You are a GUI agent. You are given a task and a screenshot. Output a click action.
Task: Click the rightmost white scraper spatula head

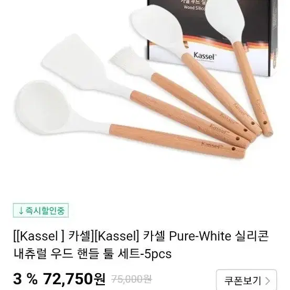[x=225, y=19]
